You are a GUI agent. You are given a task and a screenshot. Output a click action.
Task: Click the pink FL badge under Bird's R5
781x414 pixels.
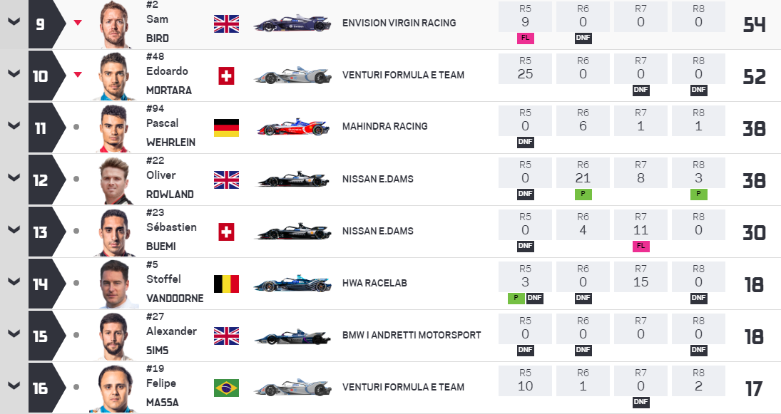pos(526,38)
